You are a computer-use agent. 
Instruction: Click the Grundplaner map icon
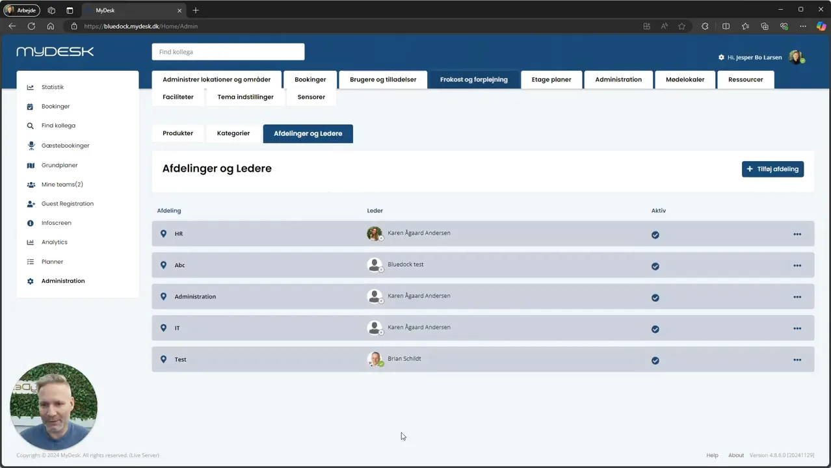[30, 165]
